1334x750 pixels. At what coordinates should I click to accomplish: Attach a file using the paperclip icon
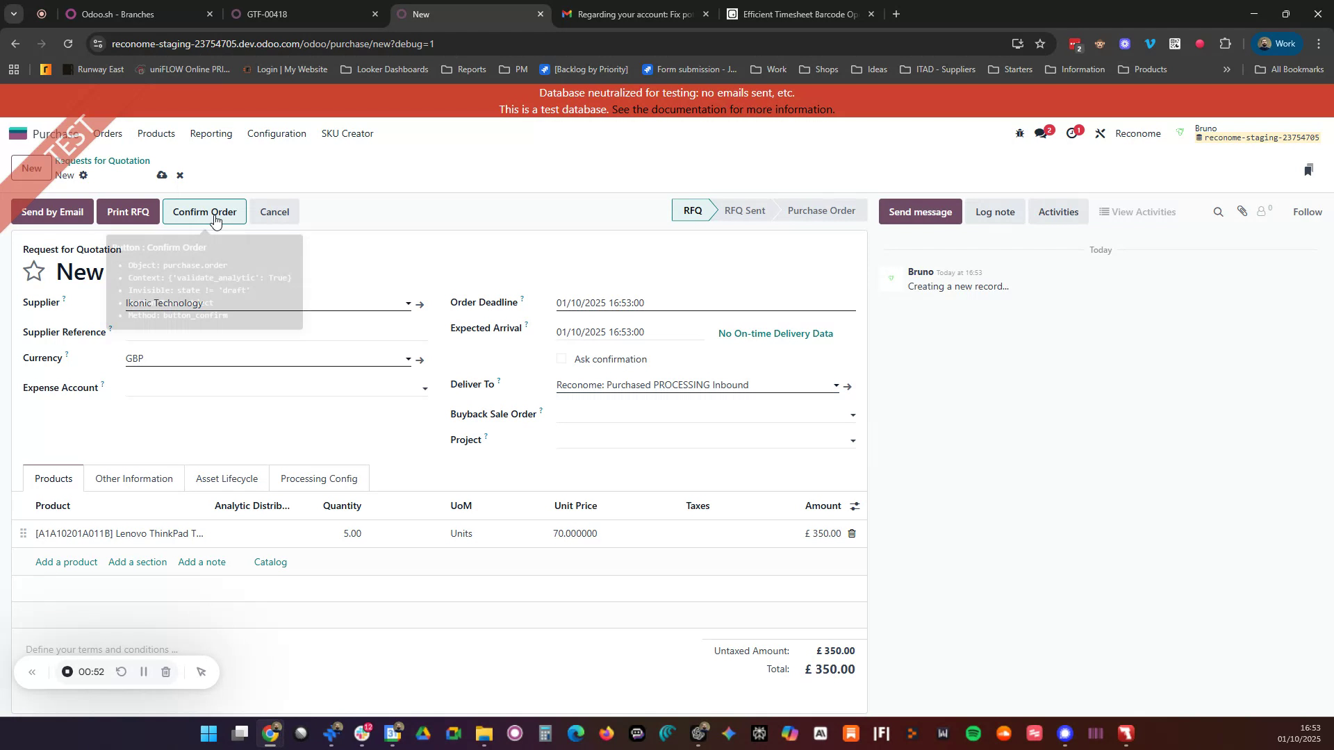point(1242,211)
